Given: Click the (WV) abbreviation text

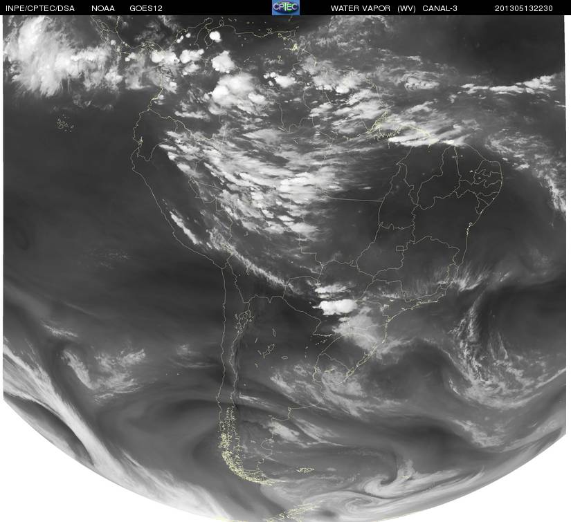Looking at the screenshot, I should tap(406, 8).
